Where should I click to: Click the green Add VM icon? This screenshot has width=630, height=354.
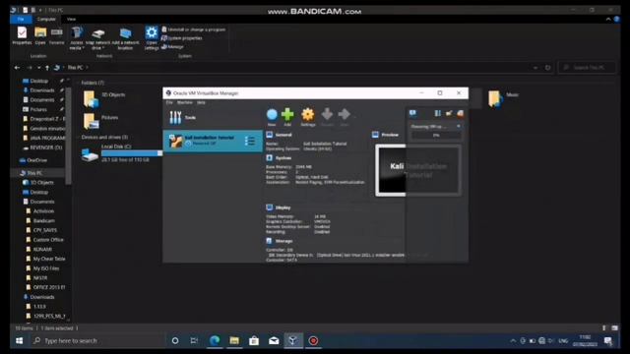287,114
